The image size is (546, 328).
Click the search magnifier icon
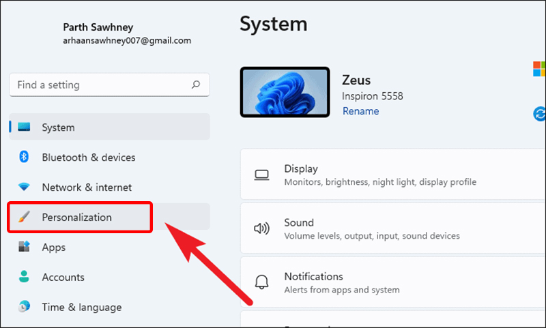pyautogui.click(x=196, y=85)
